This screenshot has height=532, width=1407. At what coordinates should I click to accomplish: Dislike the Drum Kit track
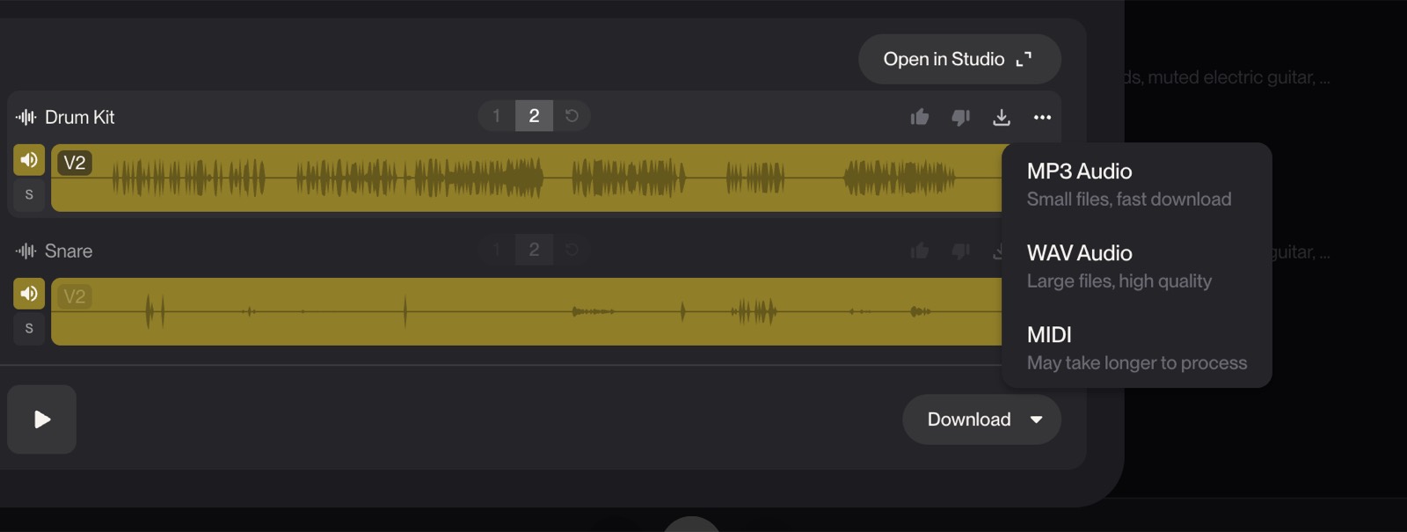tap(960, 117)
